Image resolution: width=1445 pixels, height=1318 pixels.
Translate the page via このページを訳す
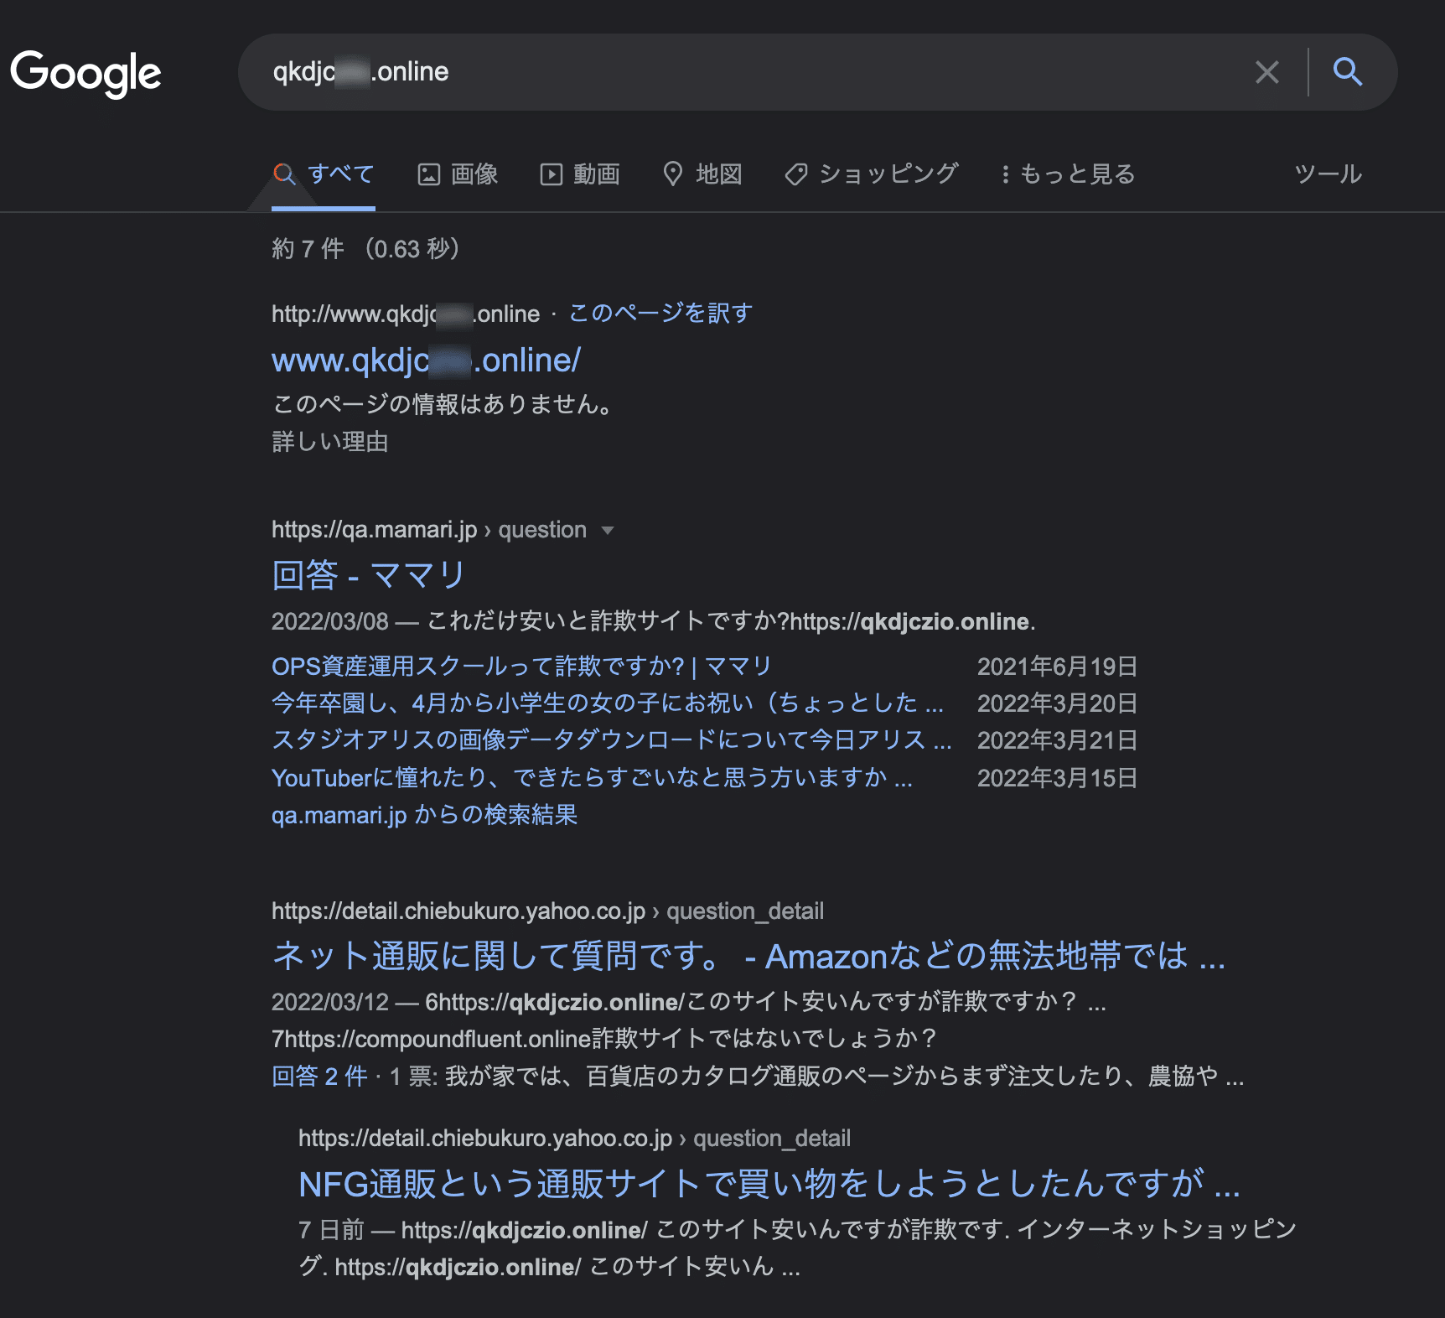coord(660,312)
